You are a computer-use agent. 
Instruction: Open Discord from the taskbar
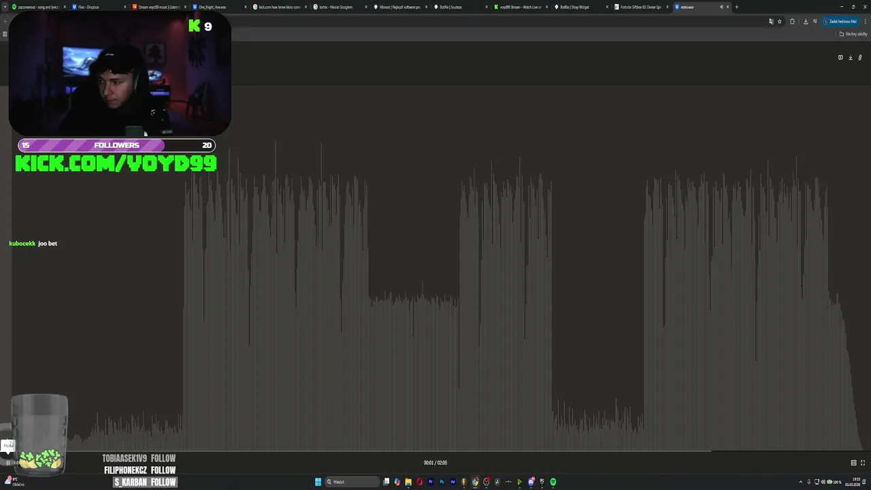531,482
